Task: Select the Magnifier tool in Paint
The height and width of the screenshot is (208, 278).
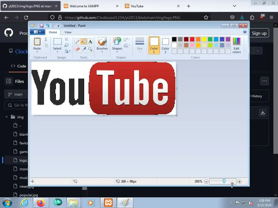Action: click(x=90, y=49)
